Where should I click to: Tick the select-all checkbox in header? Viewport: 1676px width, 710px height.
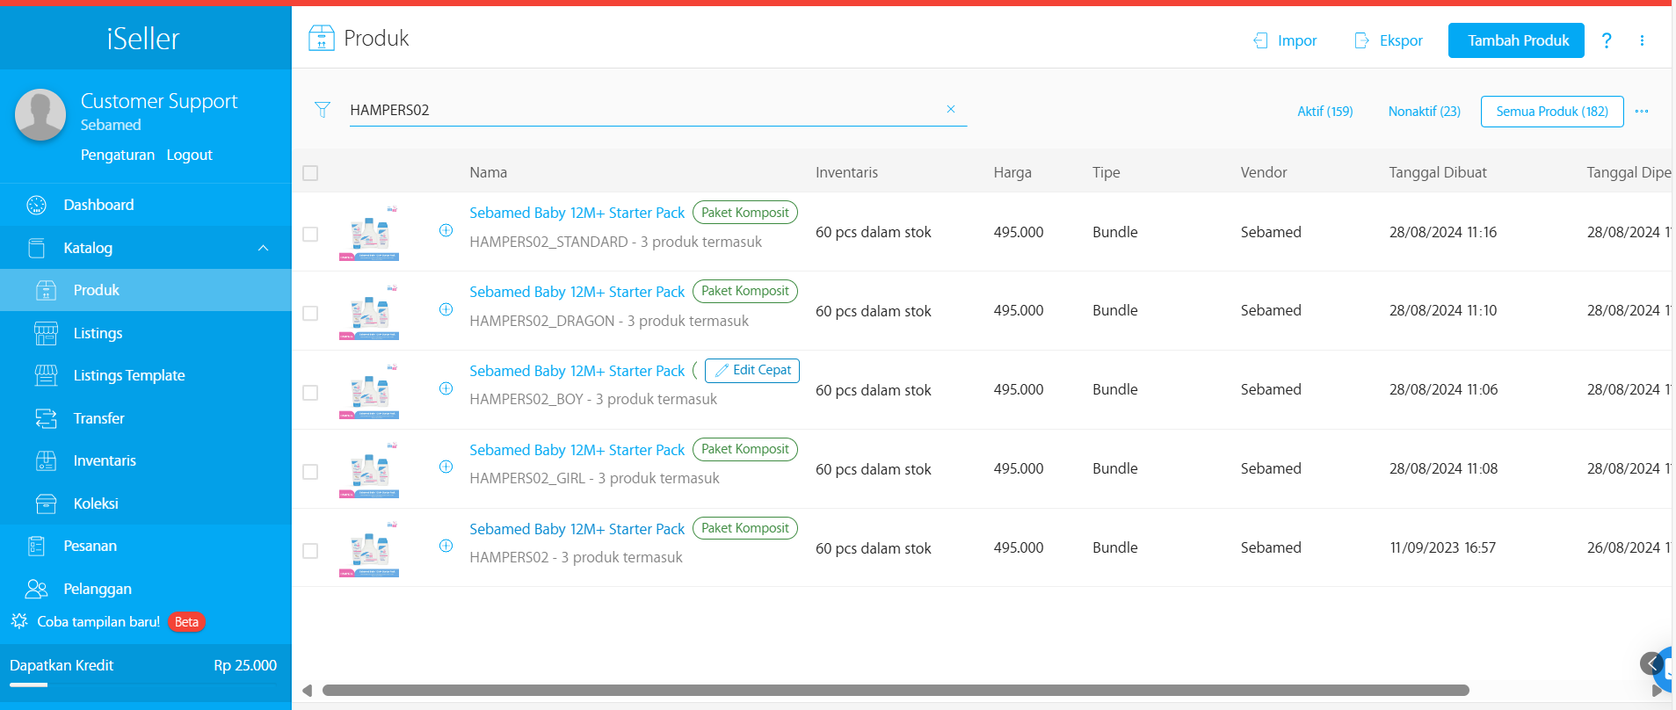pyautogui.click(x=310, y=173)
